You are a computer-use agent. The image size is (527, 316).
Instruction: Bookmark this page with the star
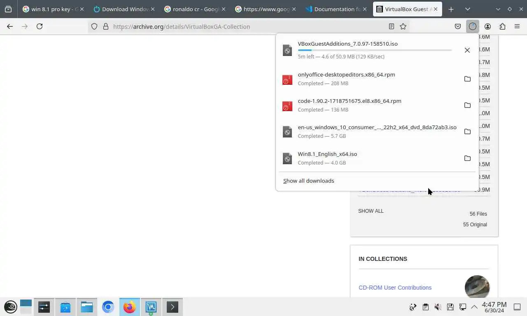(x=403, y=26)
